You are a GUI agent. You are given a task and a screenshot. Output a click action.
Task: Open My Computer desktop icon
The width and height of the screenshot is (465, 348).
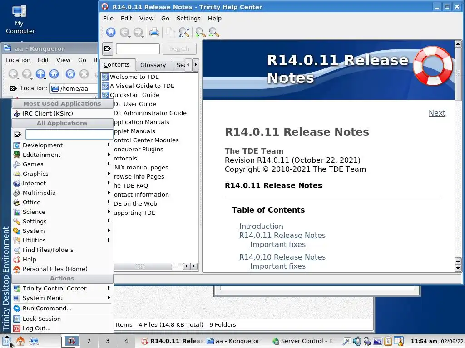[x=20, y=19]
